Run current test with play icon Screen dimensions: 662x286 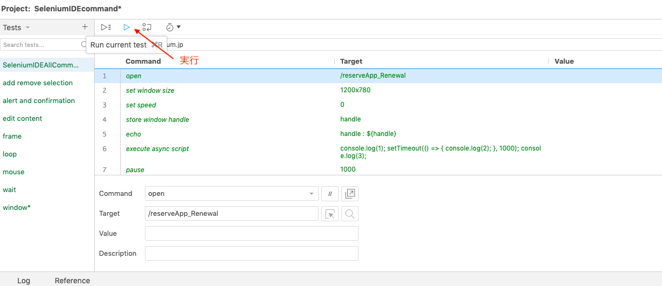tap(127, 27)
